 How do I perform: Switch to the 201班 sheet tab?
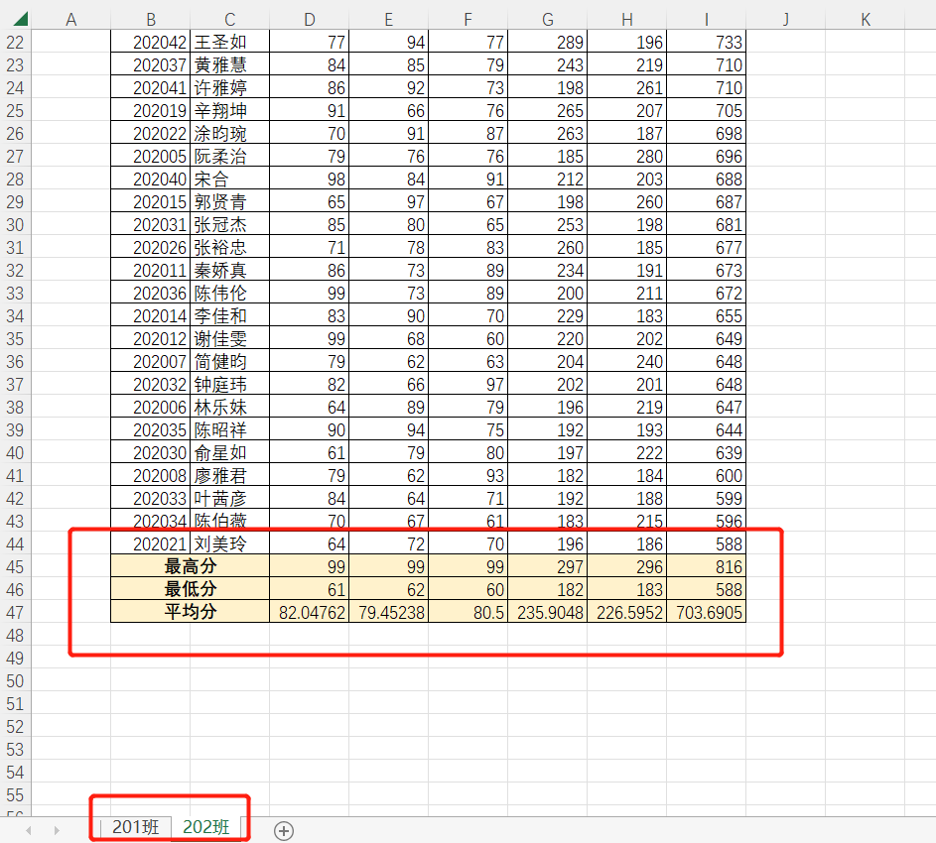[136, 827]
